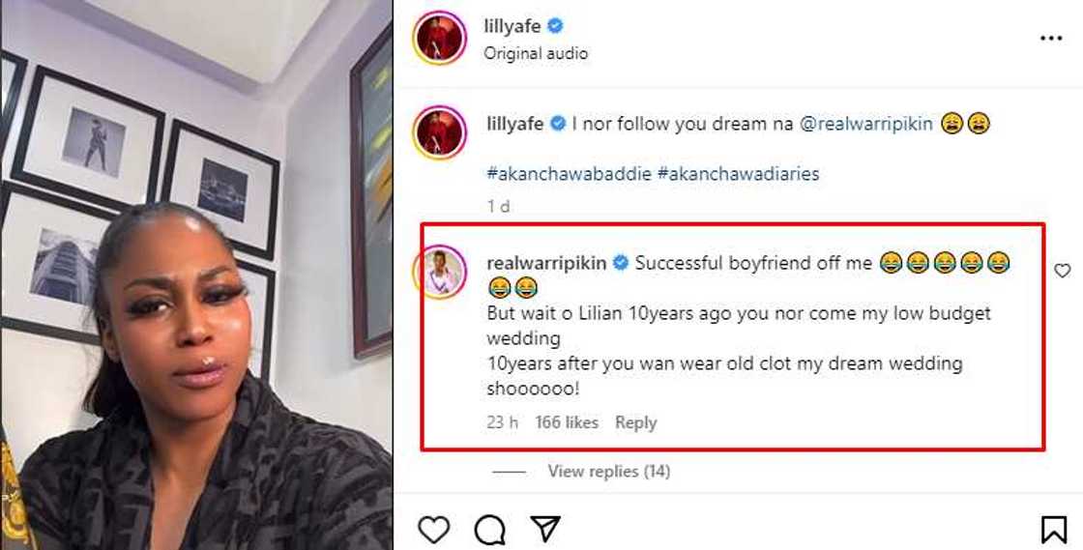Click the video of the woman

click(196, 275)
